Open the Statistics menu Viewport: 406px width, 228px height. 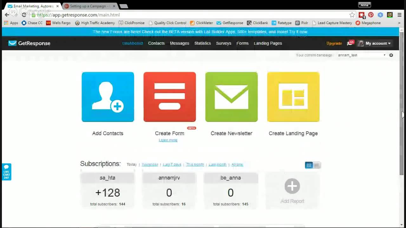[x=203, y=43]
